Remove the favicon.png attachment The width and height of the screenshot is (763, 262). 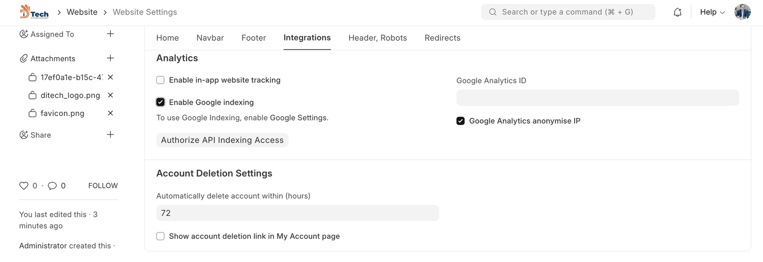[x=110, y=113]
